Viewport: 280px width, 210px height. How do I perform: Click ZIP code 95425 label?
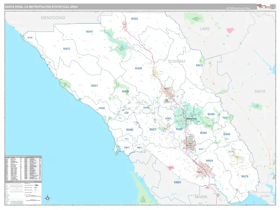click(134, 18)
